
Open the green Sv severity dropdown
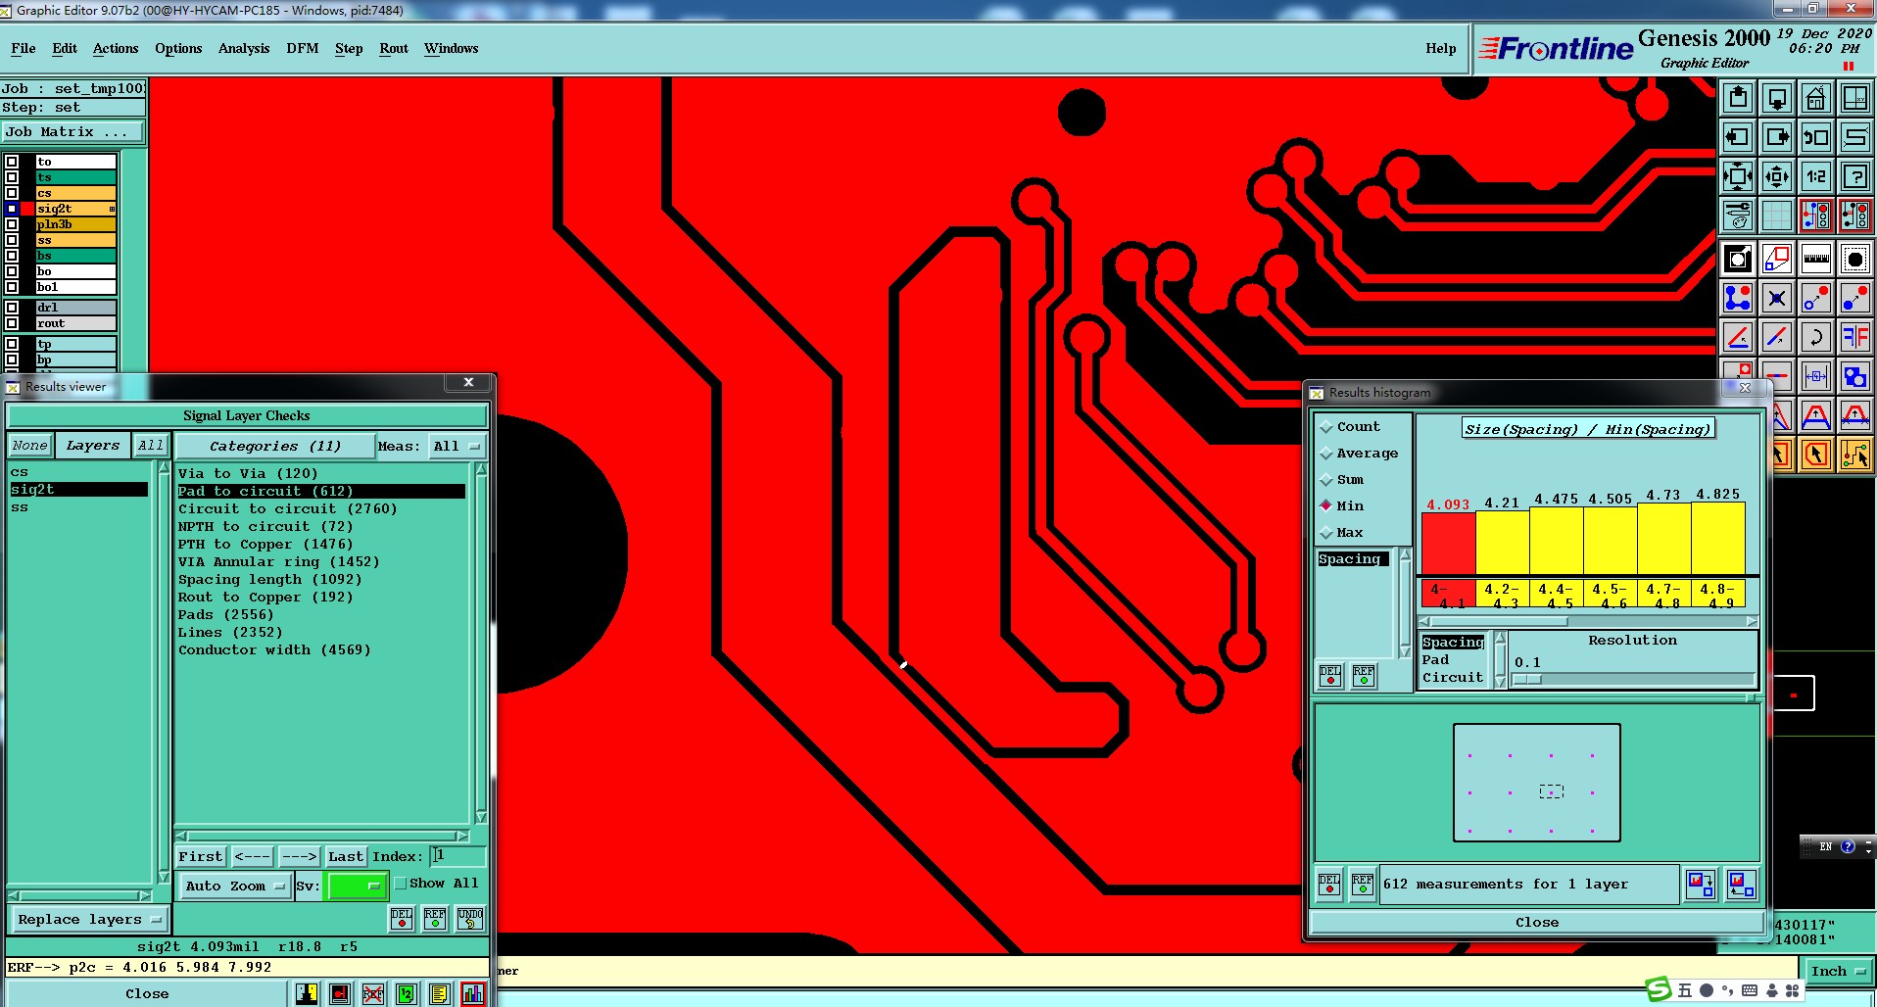click(357, 887)
